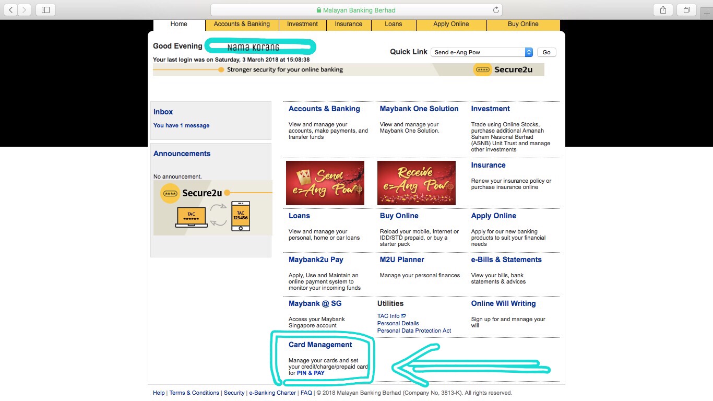Open the Inbox heading link
The image size is (713, 401).
click(163, 112)
